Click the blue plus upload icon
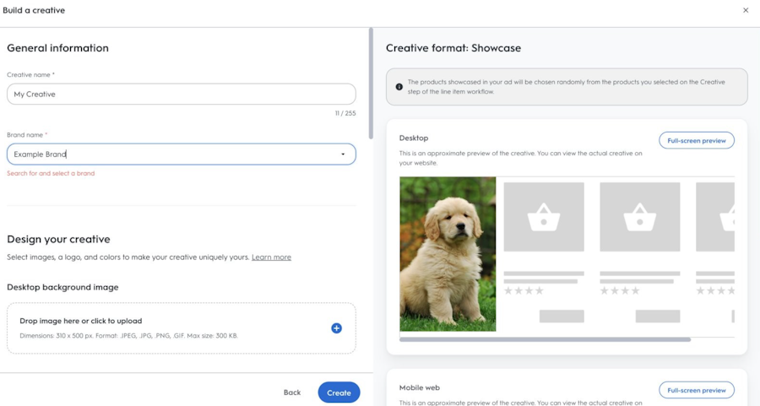 point(336,328)
